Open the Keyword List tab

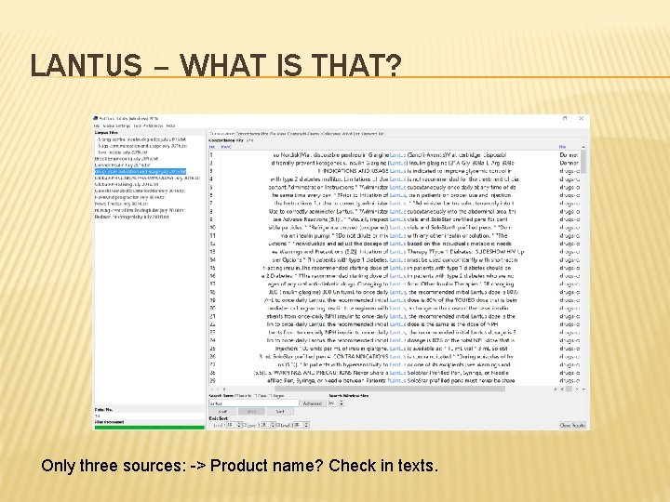tap(373, 134)
